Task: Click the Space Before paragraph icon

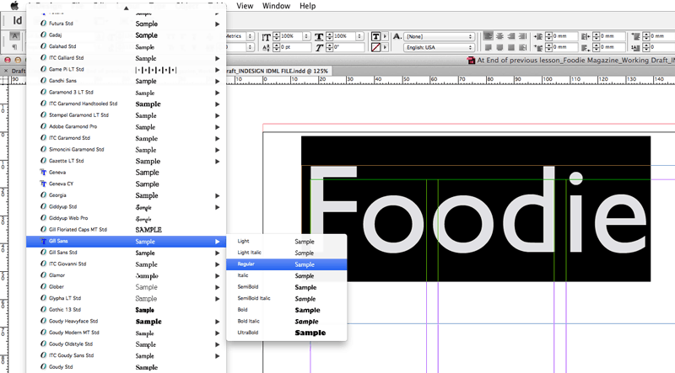Action: coord(636,36)
